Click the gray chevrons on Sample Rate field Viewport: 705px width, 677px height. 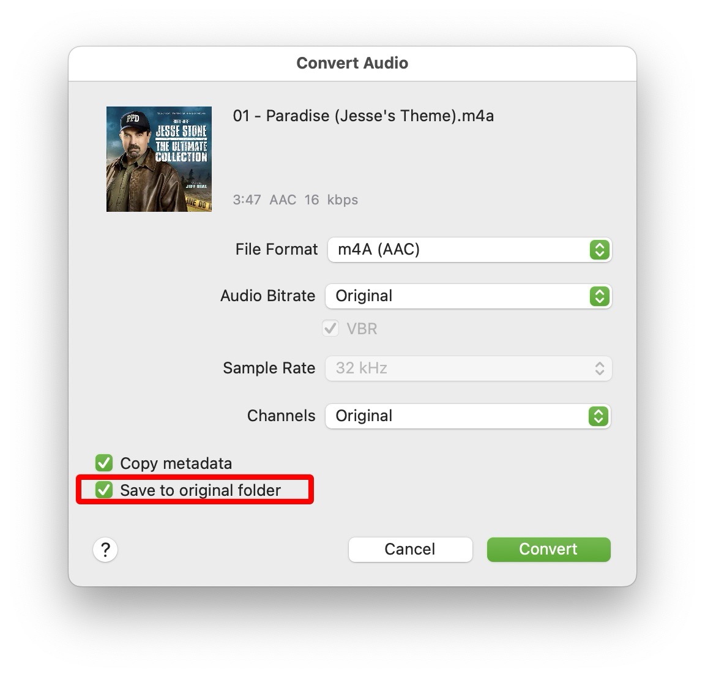tap(599, 368)
